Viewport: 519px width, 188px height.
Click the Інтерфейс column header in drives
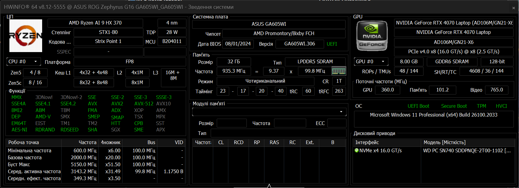click(387, 143)
